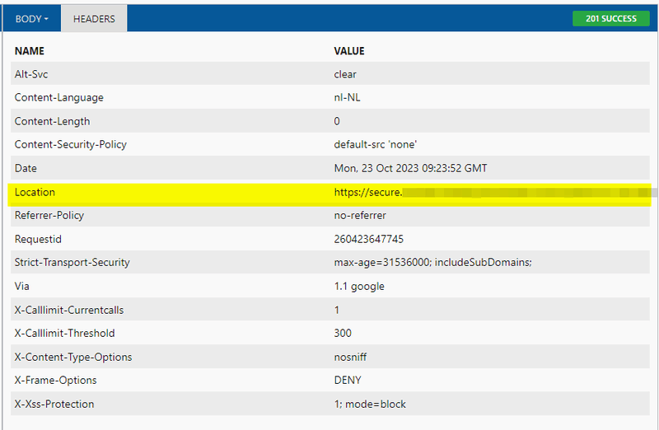Select the Via value 1.1 google
Screen dimensions: 659x430
click(x=359, y=286)
